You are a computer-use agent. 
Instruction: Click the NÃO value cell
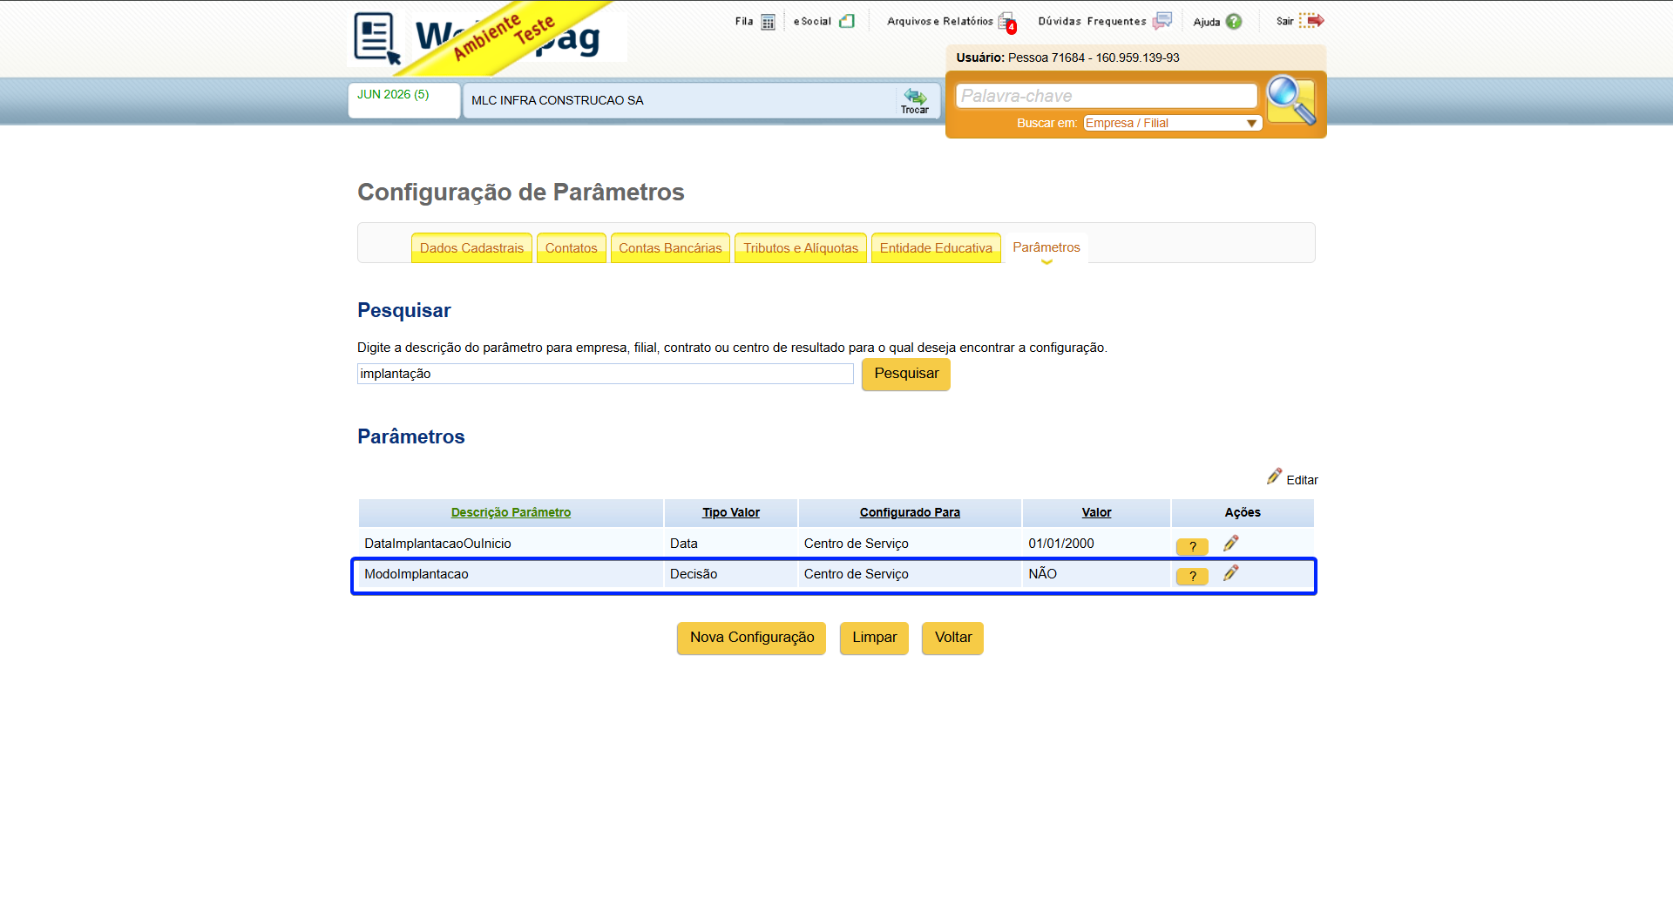pyautogui.click(x=1096, y=574)
